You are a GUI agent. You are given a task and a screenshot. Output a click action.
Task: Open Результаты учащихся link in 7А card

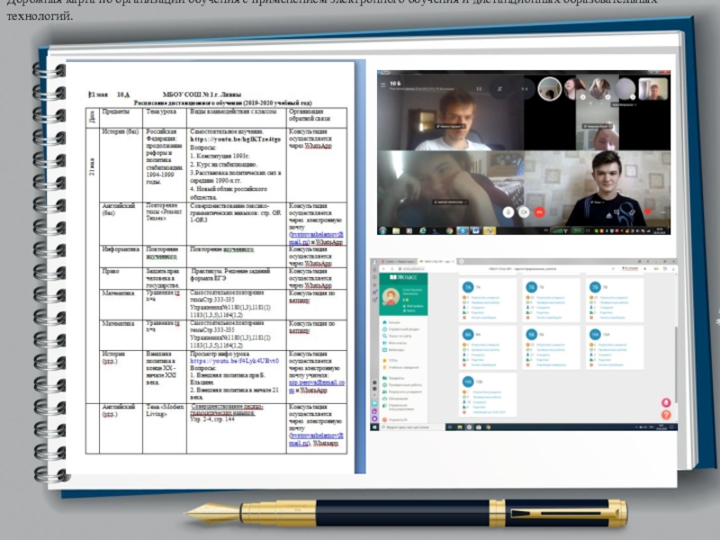pos(485,298)
